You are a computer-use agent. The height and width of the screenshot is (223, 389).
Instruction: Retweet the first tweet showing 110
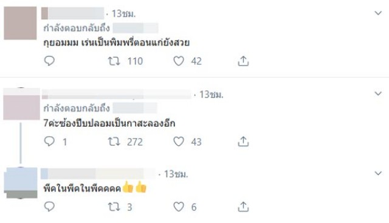(x=114, y=61)
